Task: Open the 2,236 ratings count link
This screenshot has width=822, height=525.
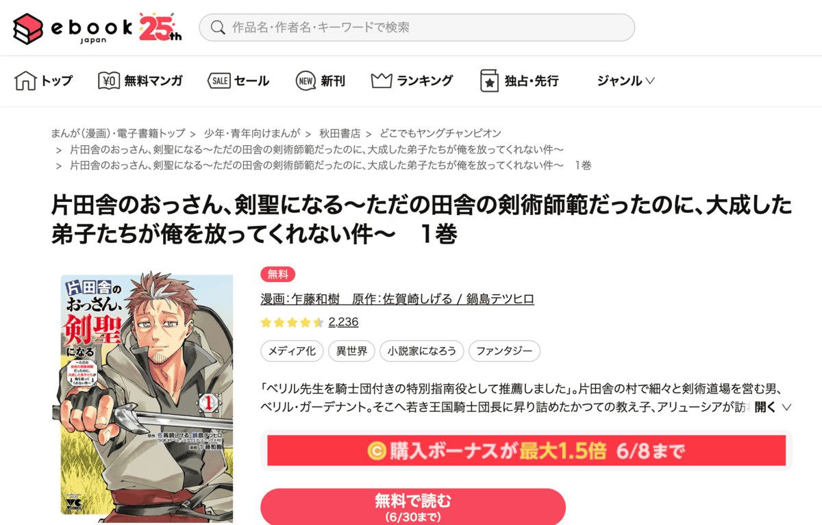Action: (343, 322)
